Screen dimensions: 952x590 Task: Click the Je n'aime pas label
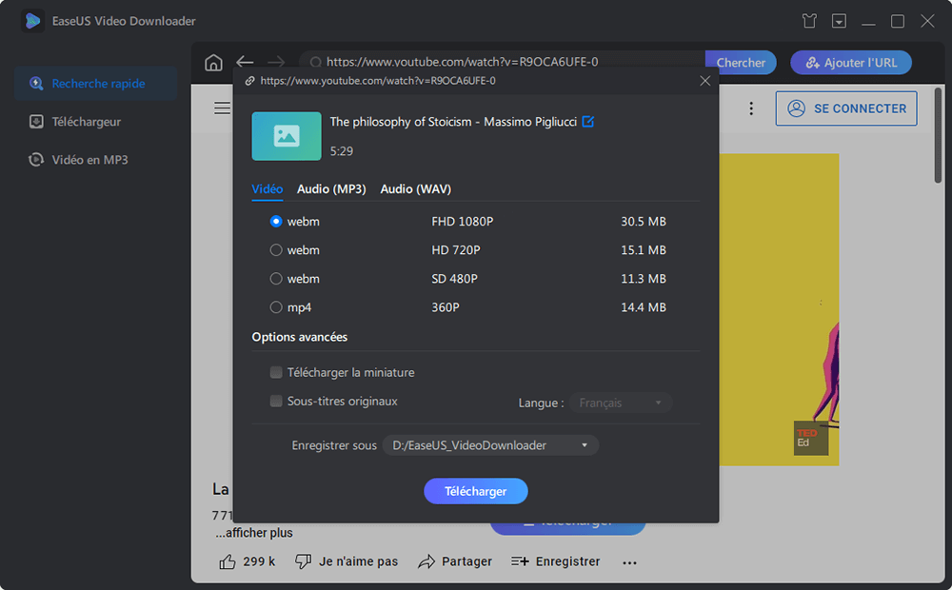(x=358, y=561)
